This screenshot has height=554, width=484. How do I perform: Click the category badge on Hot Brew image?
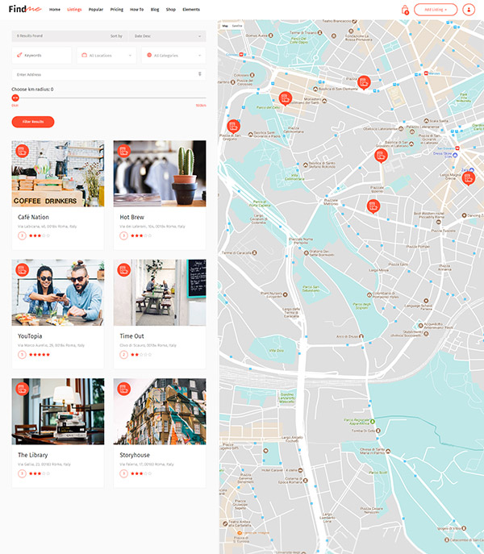[x=123, y=151]
